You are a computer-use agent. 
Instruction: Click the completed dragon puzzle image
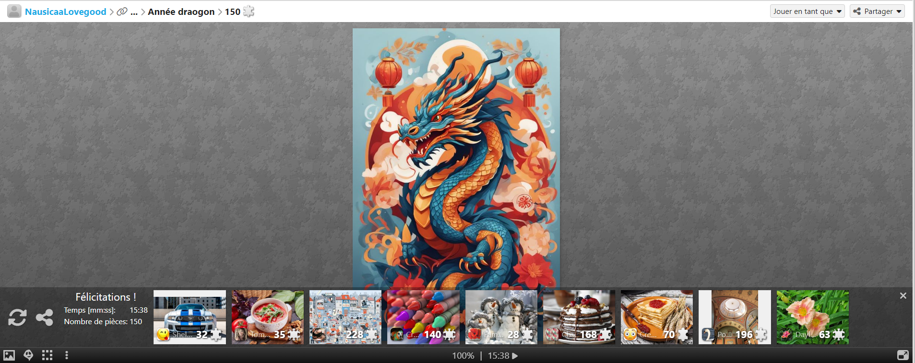tap(456, 158)
